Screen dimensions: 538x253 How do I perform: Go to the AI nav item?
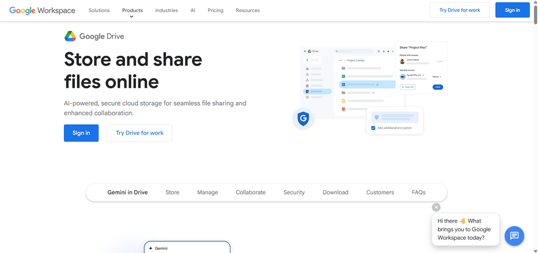(x=193, y=11)
